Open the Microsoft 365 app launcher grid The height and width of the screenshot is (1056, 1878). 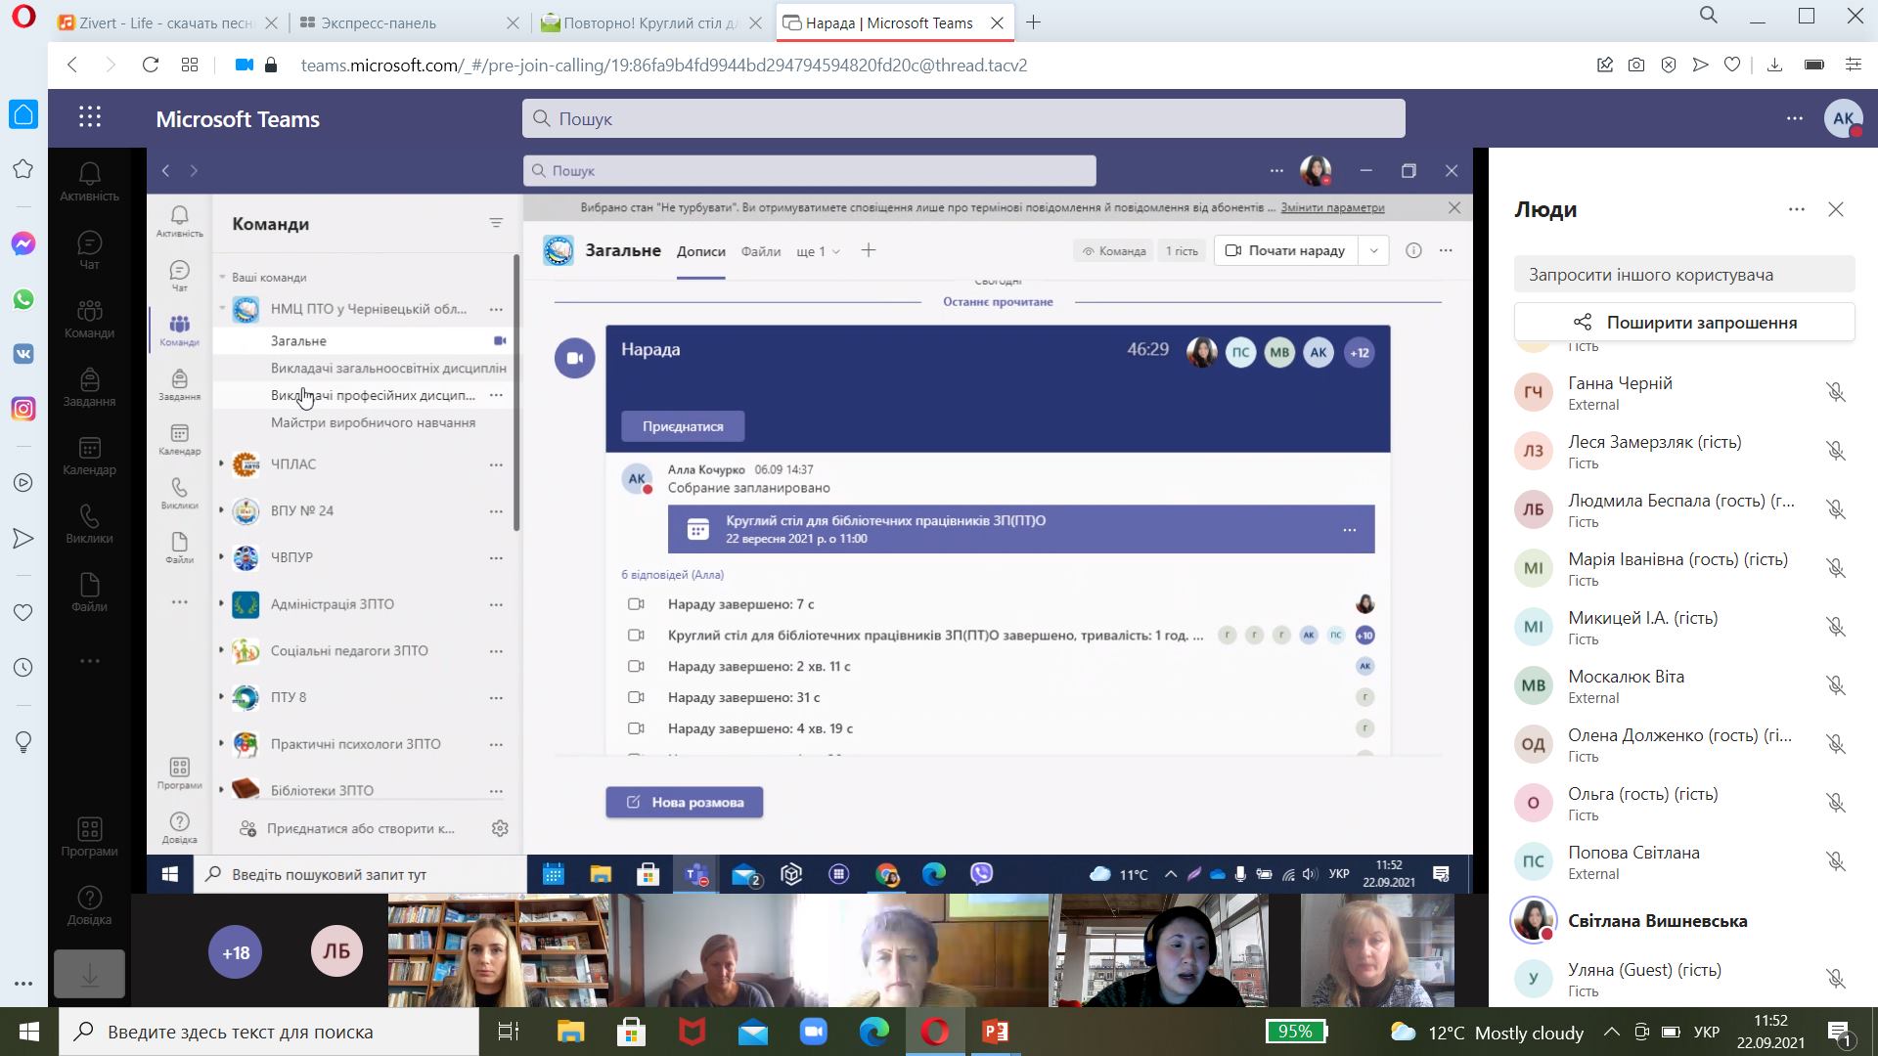coord(90,118)
